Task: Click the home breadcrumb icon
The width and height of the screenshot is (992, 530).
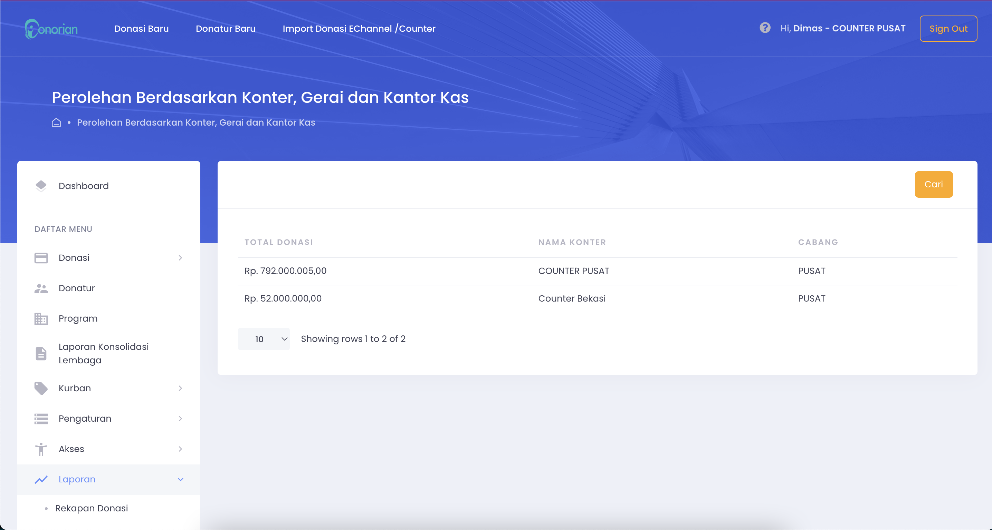Action: click(56, 122)
